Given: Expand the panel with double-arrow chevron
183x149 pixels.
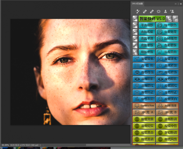Looking at the screenshot, I should click(x=175, y=4).
